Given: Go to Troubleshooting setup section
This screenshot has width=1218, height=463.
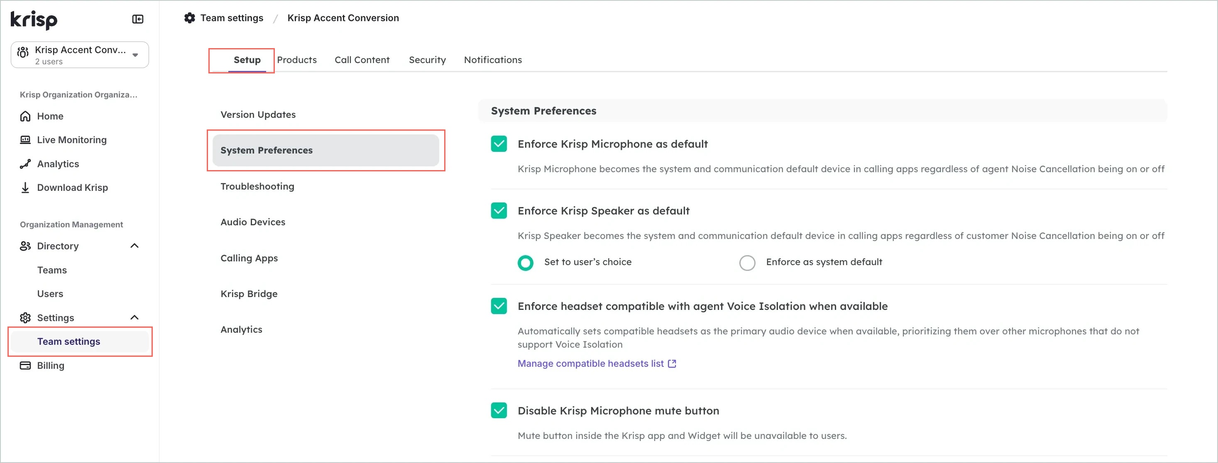Looking at the screenshot, I should [257, 186].
